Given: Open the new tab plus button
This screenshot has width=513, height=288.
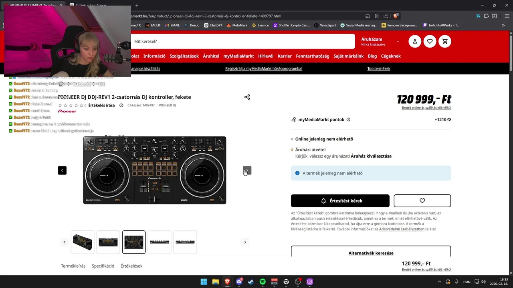Looking at the screenshot, I should coord(137,5).
